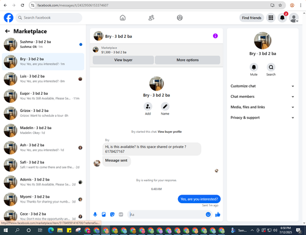Open the Home feed icon
Image resolution: width=306 pixels, height=235 pixels.
(122, 18)
